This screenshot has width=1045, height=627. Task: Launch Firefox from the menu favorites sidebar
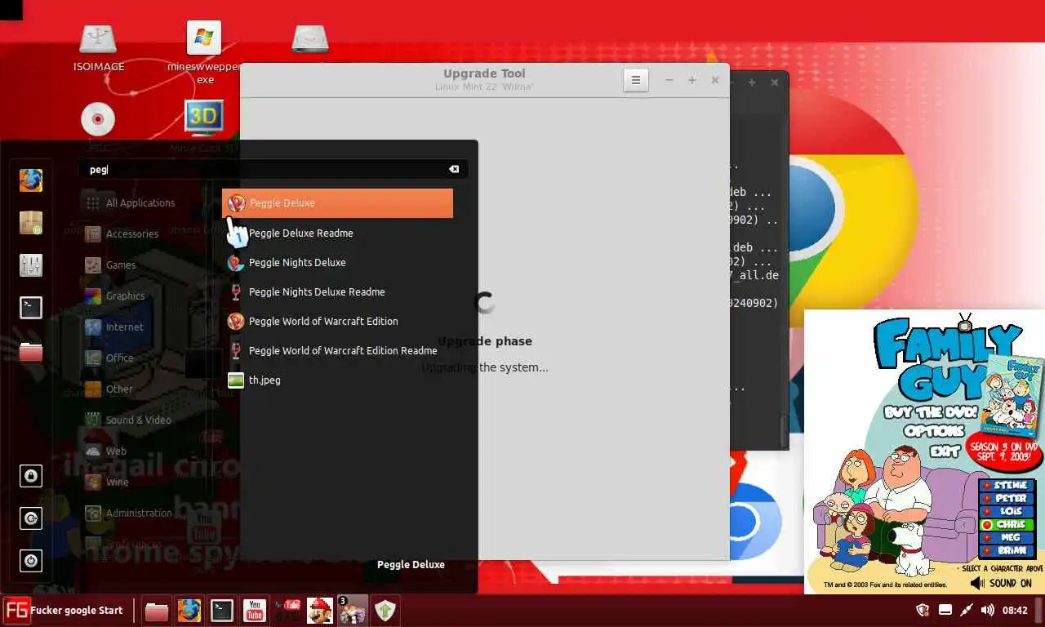31,180
